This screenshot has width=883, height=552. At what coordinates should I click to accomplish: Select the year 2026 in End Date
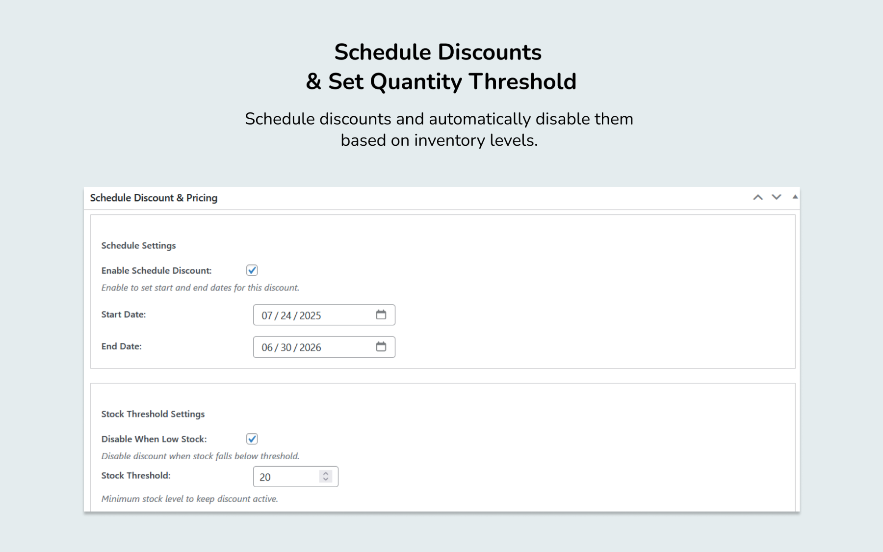click(x=310, y=347)
